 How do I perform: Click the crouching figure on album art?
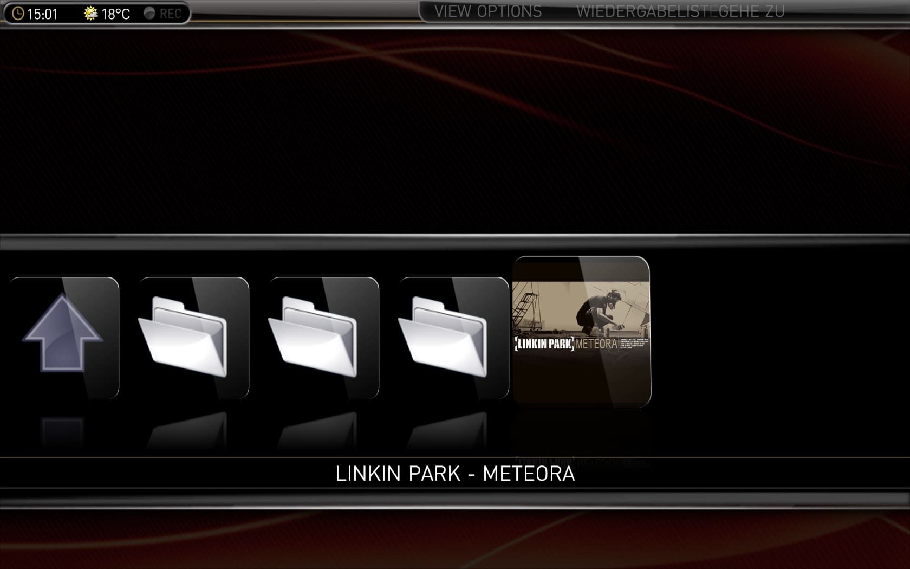click(600, 313)
